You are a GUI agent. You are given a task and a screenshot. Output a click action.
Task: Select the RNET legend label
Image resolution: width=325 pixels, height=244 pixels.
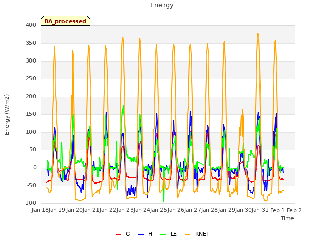(202, 234)
